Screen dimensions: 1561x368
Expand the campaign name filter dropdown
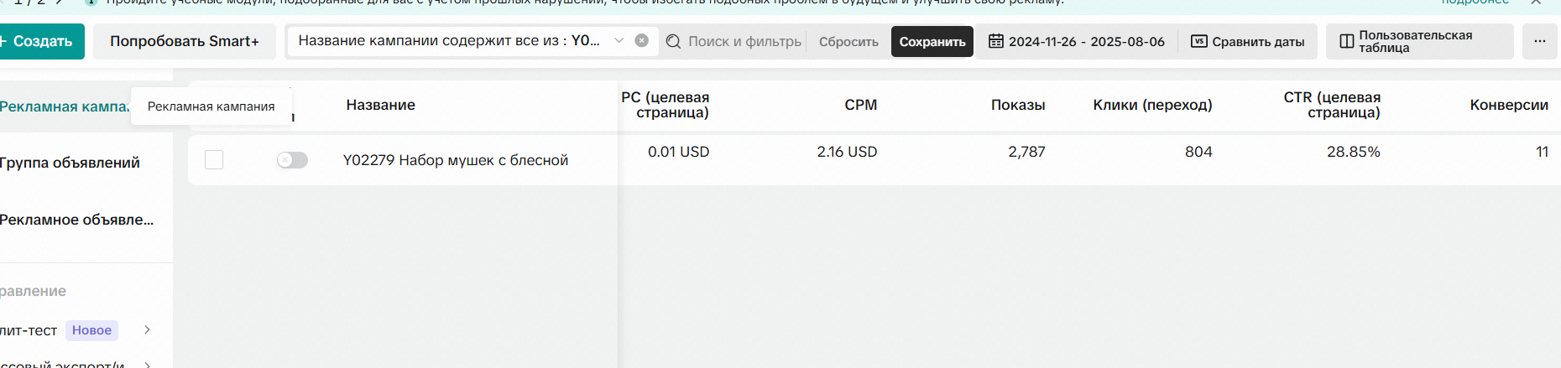point(619,40)
